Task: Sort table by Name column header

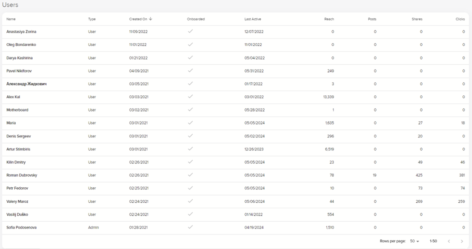Action: point(11,19)
